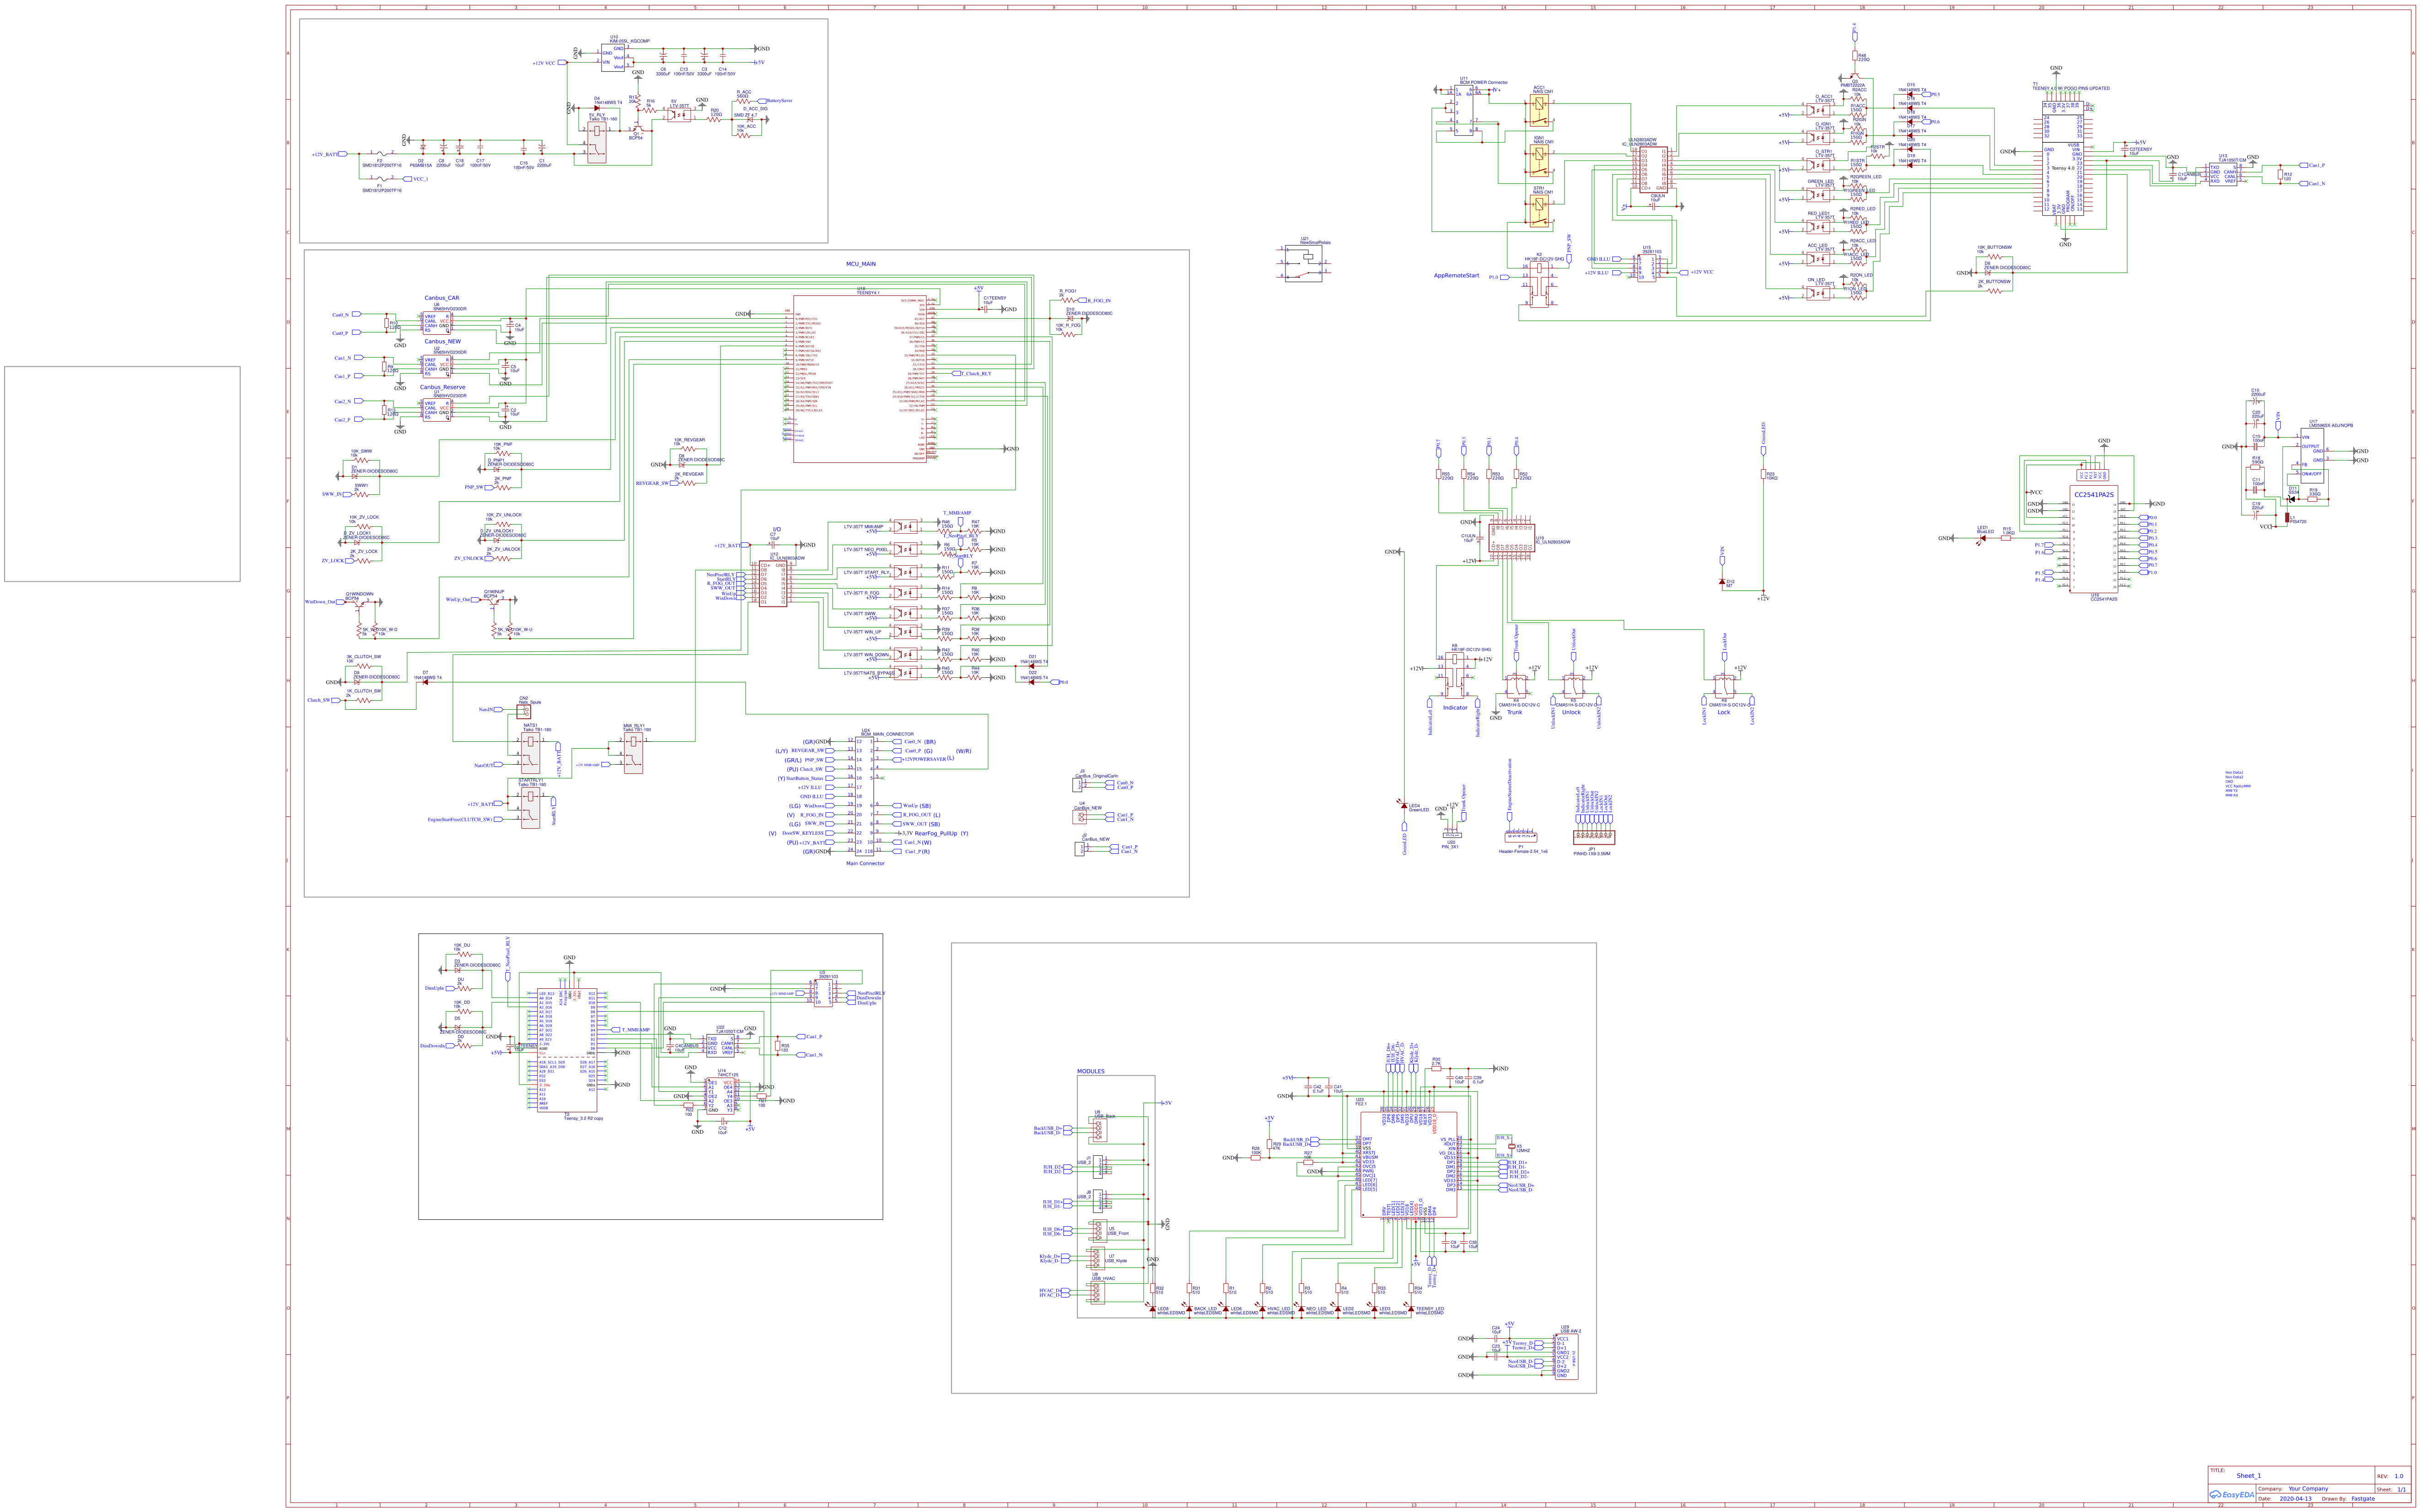Select the JP1 PINHD-1X8 header symbol

click(1594, 837)
